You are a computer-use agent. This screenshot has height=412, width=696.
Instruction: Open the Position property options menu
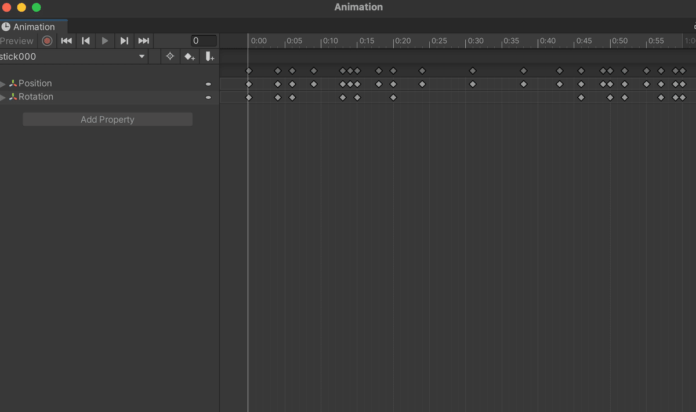[x=209, y=84]
